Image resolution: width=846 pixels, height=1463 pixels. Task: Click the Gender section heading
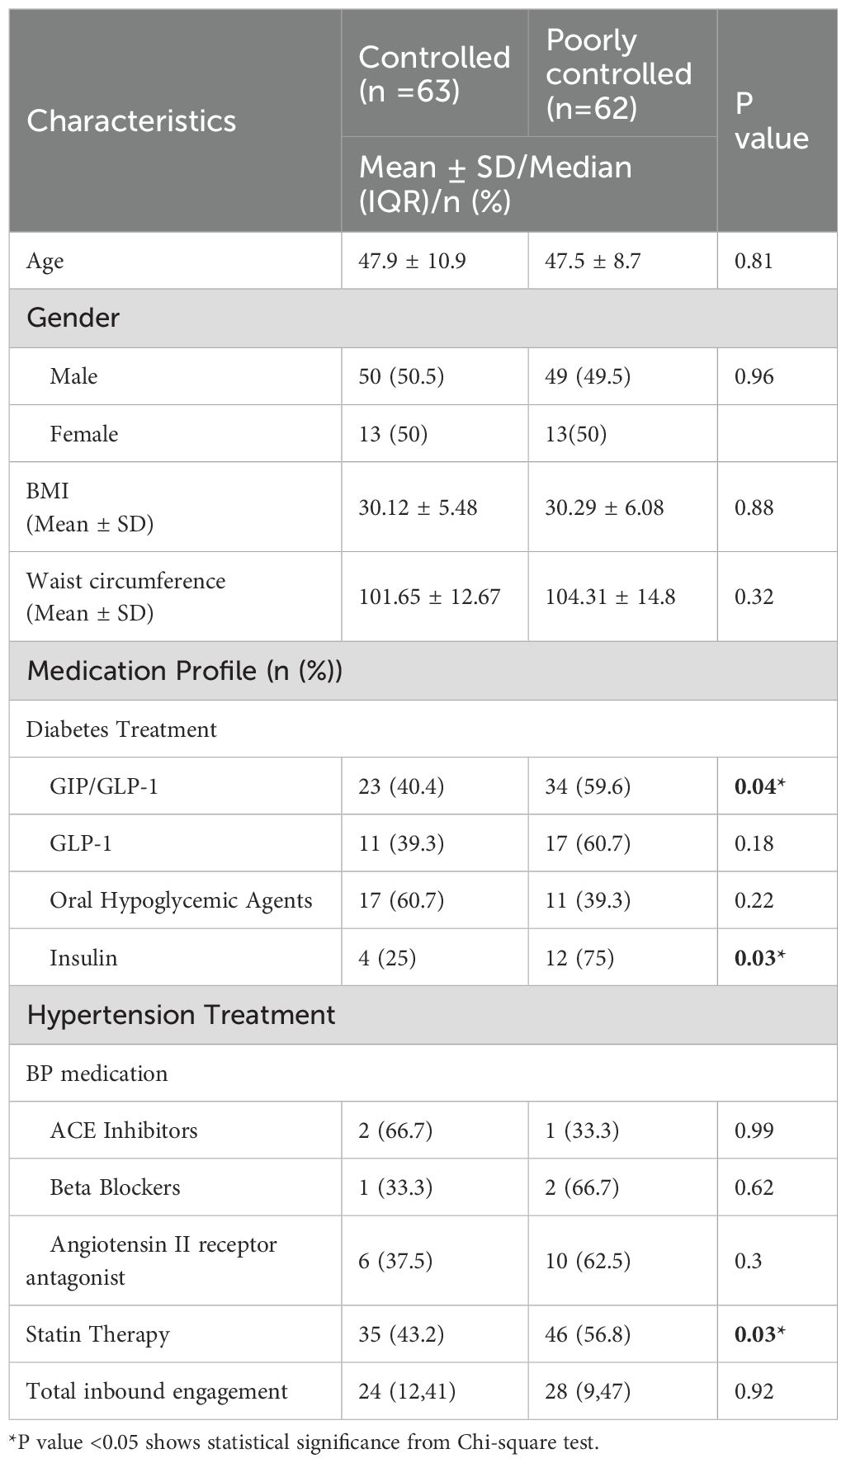[x=73, y=318]
